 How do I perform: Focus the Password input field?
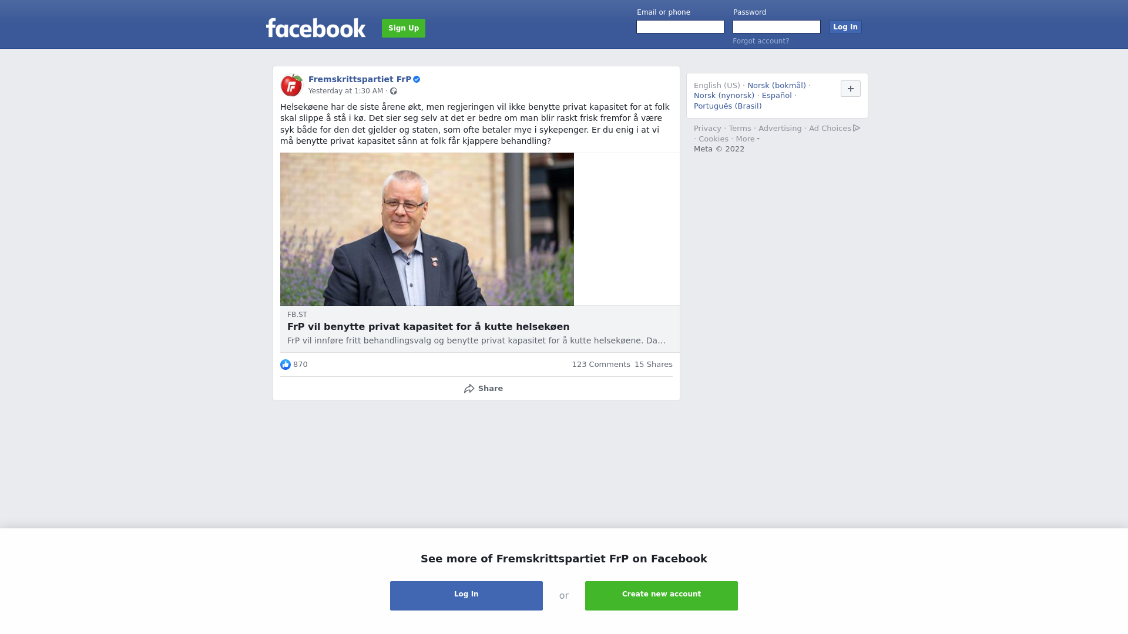pyautogui.click(x=777, y=27)
